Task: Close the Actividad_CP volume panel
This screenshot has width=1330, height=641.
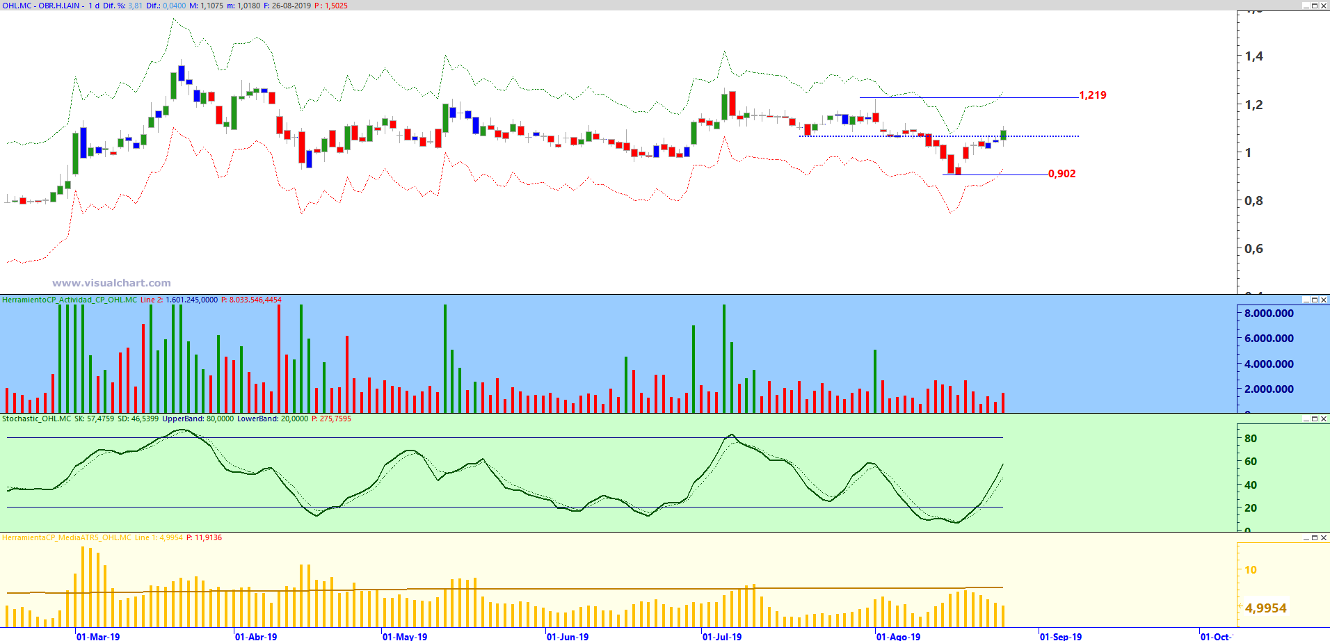Action: (1324, 300)
